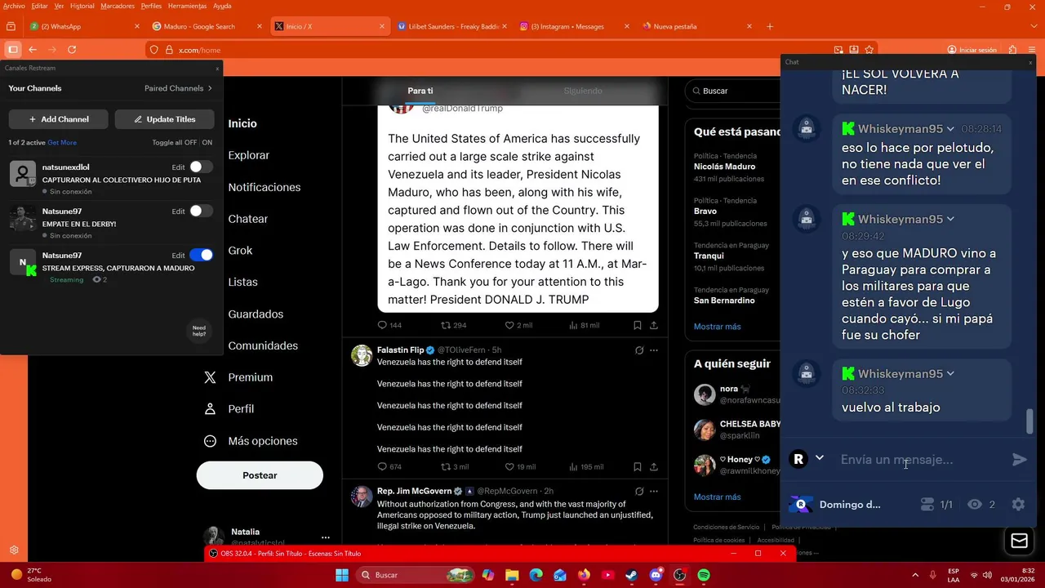The width and height of the screenshot is (1045, 588).
Task: Click the Postear button
Action: tap(260, 475)
